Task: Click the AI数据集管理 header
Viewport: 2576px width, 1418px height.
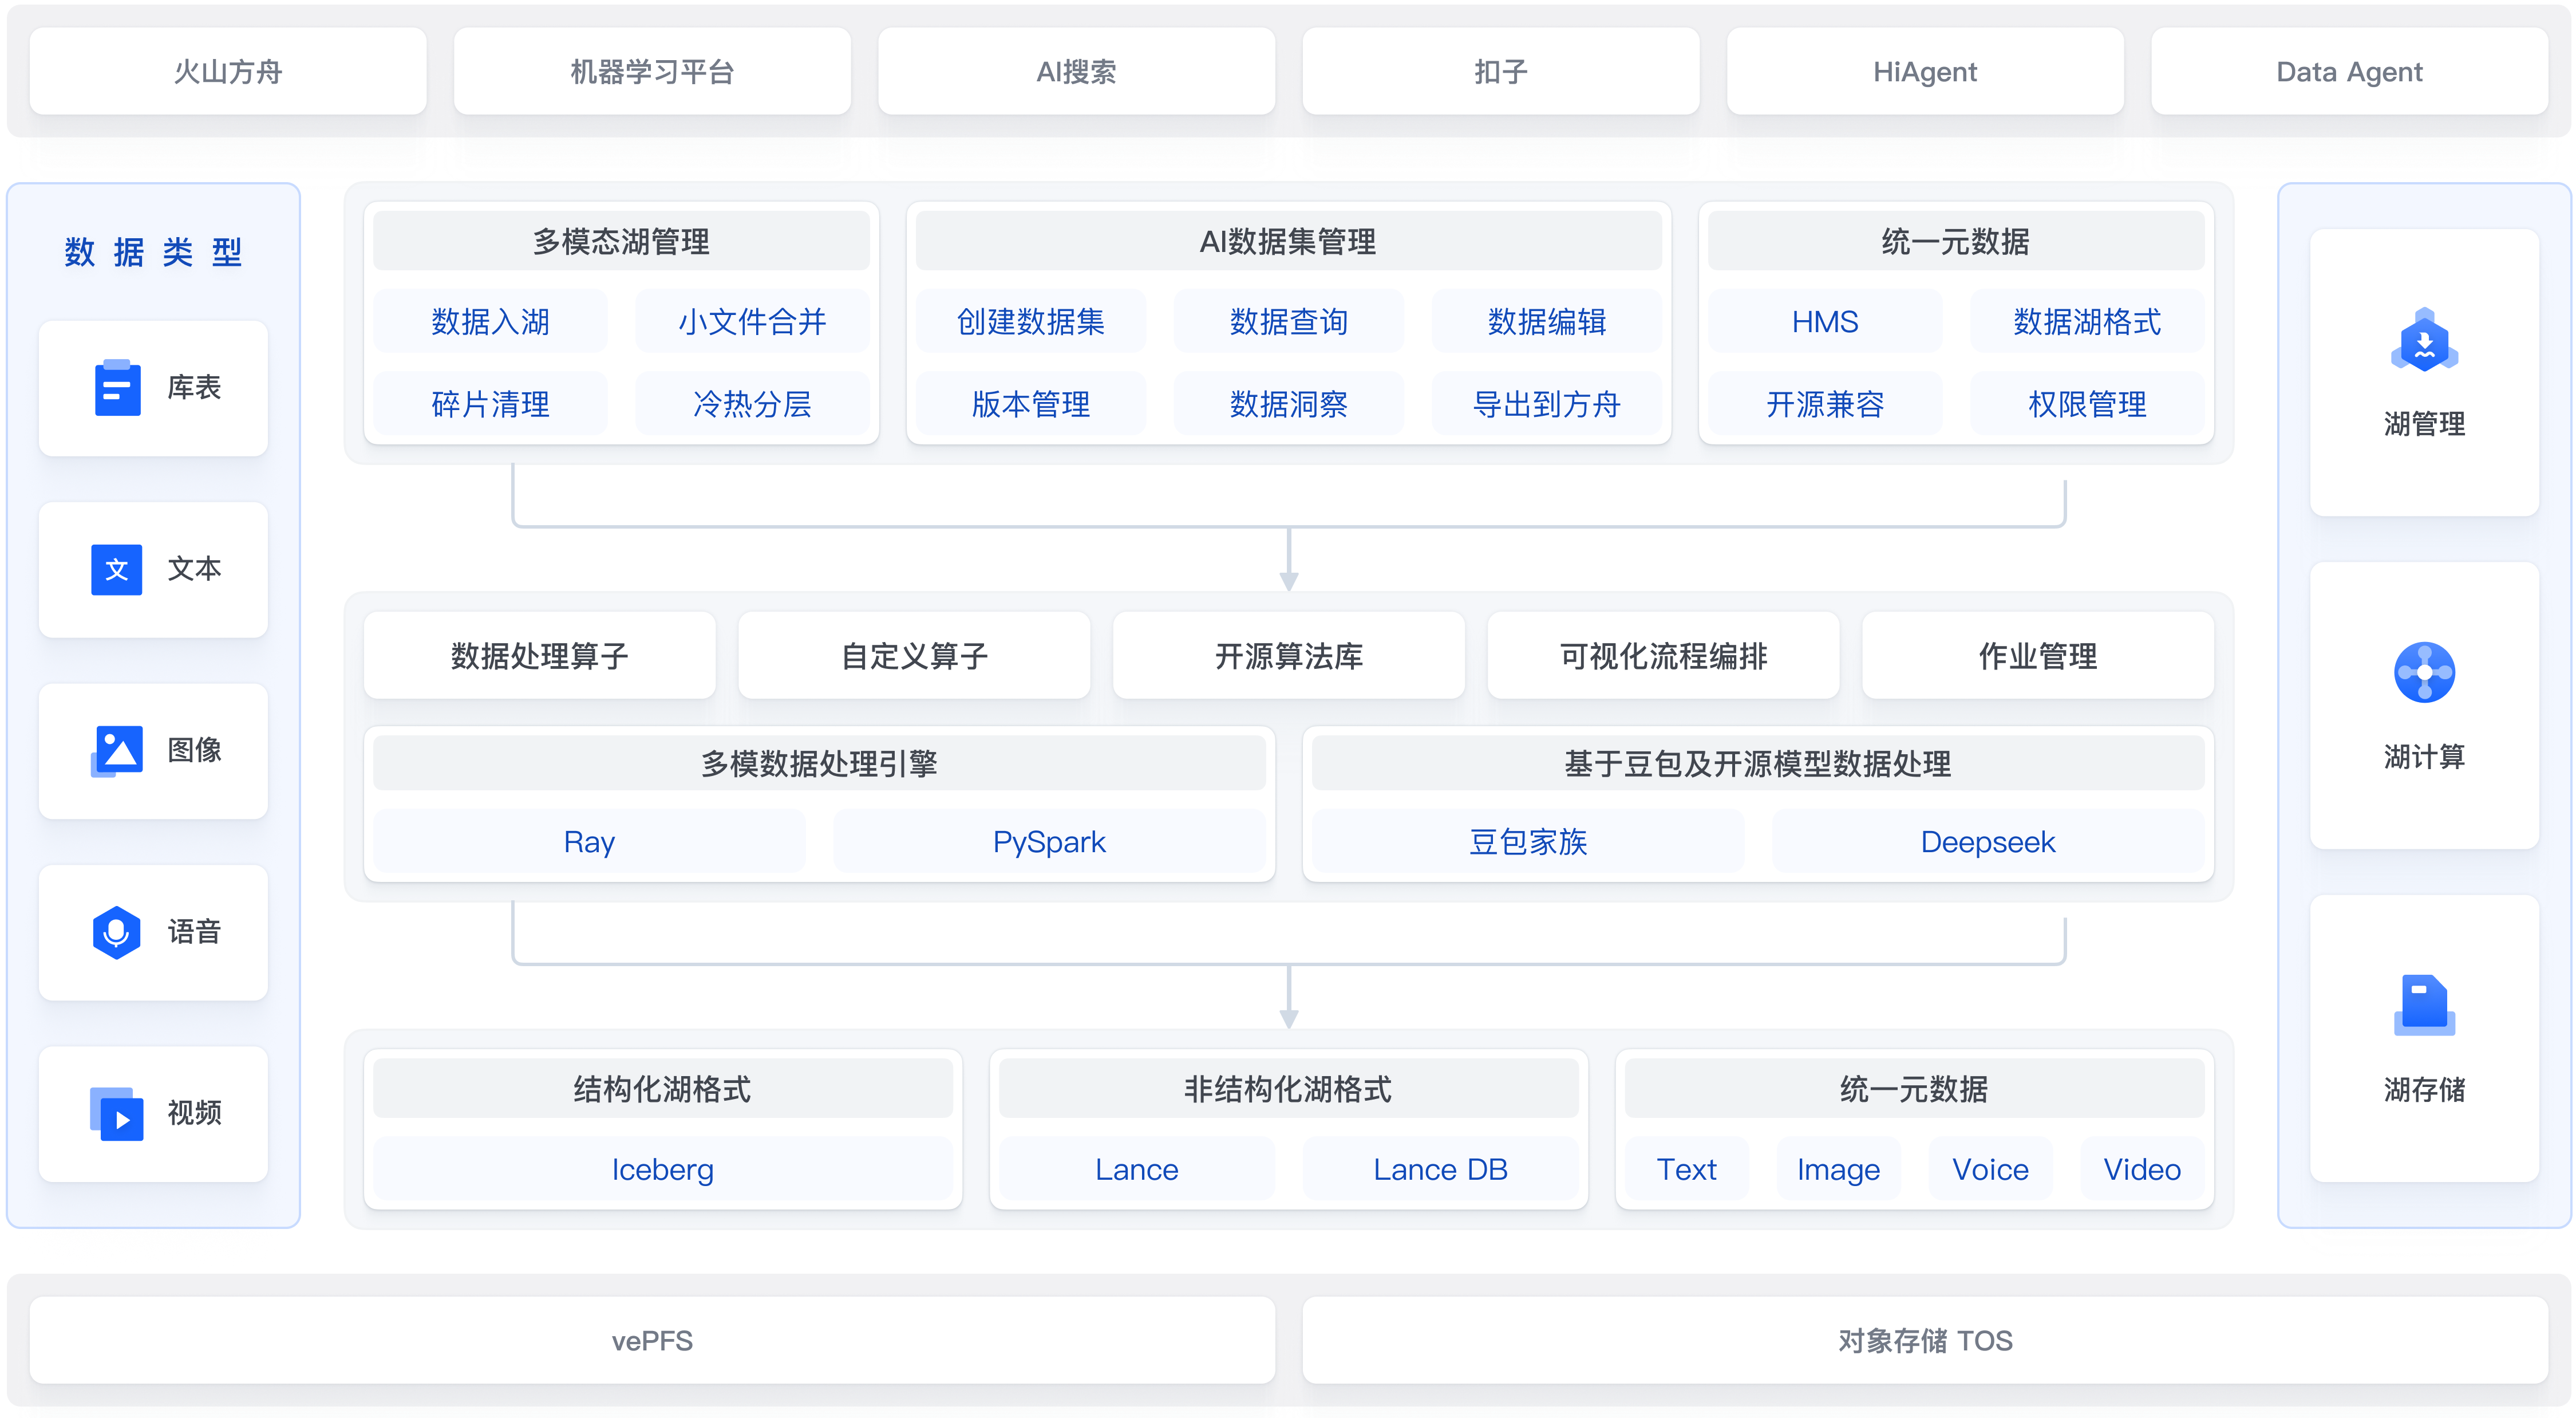Action: [1289, 241]
